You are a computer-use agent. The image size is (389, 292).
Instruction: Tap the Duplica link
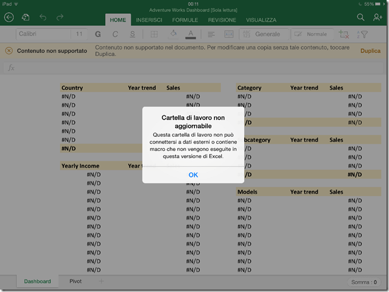point(370,51)
